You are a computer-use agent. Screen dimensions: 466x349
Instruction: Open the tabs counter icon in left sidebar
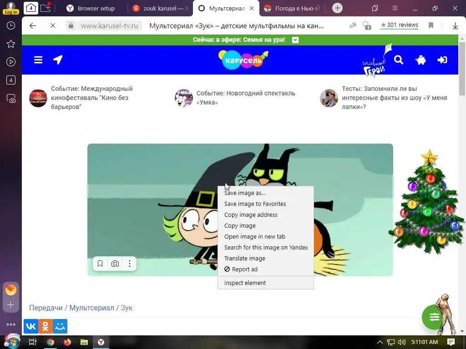tap(11, 80)
